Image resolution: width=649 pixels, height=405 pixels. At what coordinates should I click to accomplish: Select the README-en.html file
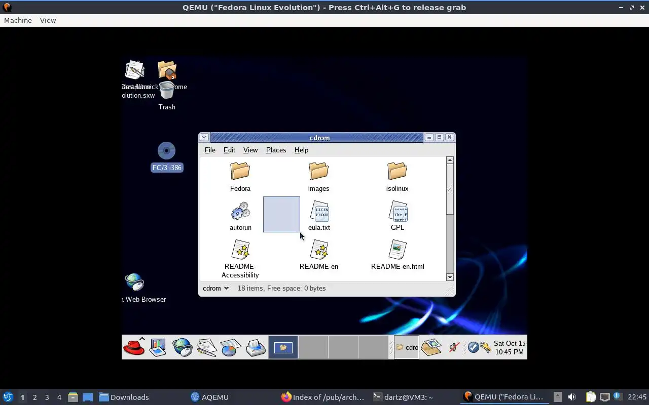398,255
